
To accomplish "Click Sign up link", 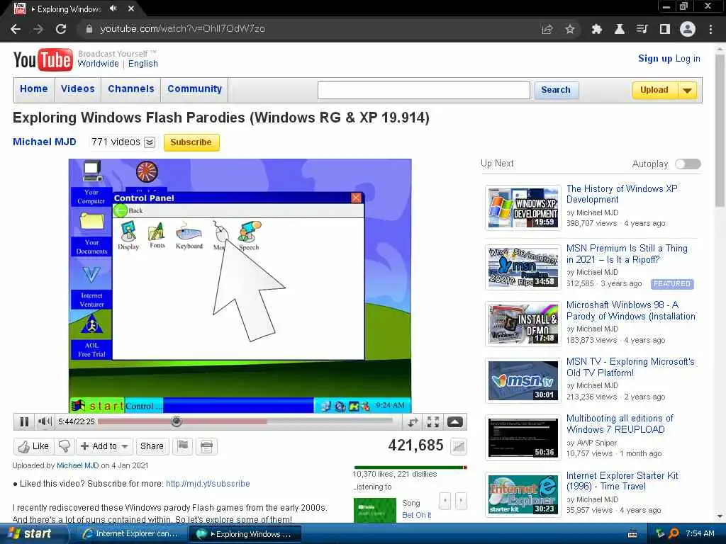I will click(x=655, y=58).
